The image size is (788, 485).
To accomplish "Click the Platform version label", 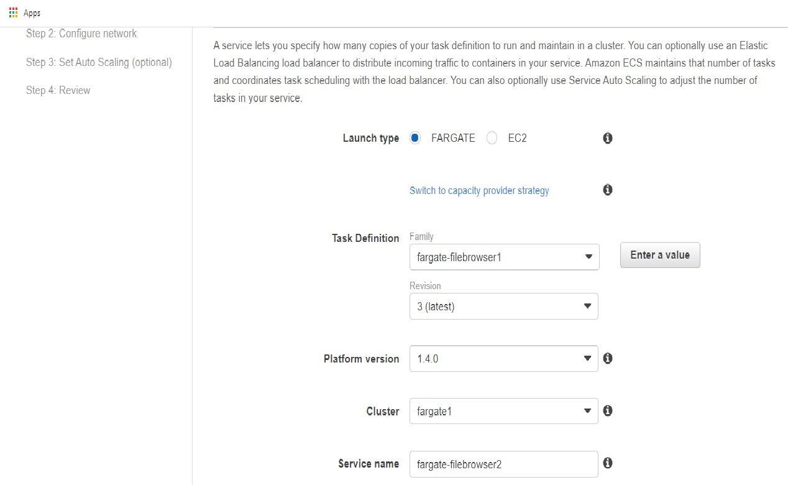I will click(361, 359).
